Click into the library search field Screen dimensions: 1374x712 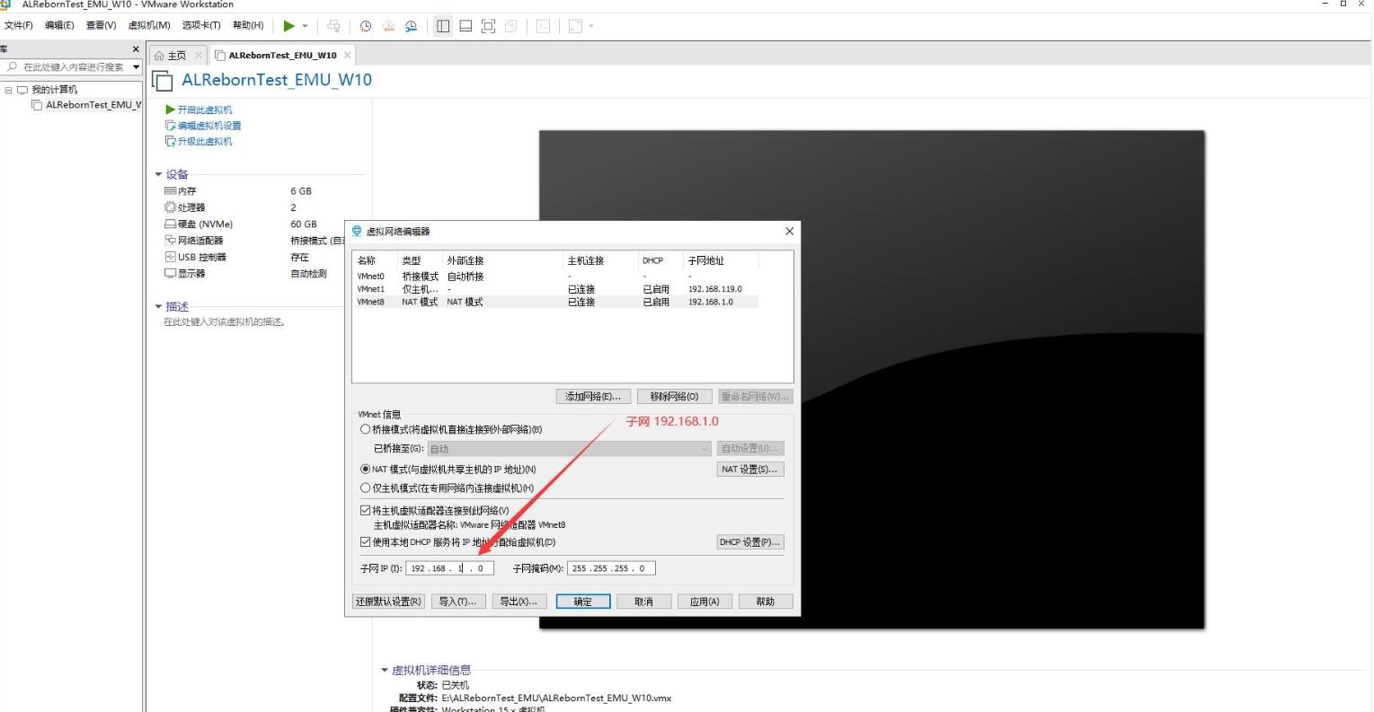click(x=70, y=66)
